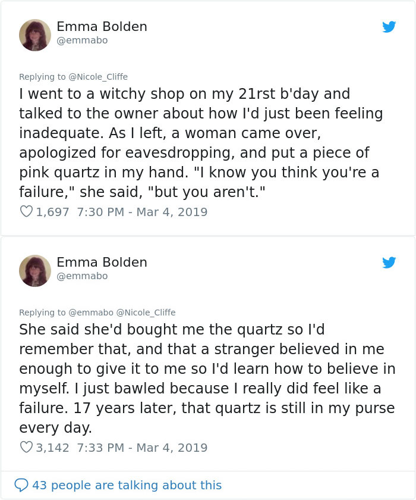Click the 1,697 like count number

click(x=53, y=212)
